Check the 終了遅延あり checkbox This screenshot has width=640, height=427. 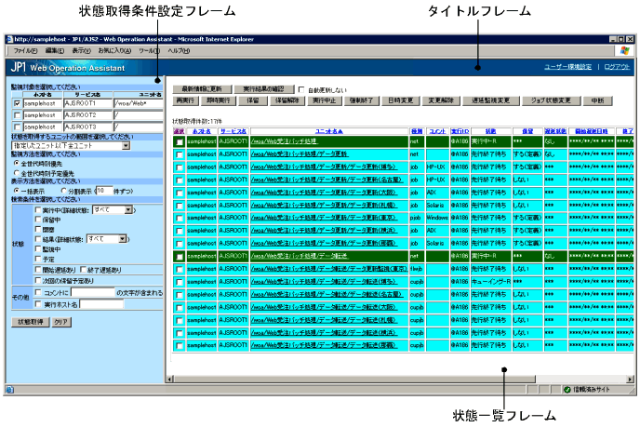click(x=83, y=270)
